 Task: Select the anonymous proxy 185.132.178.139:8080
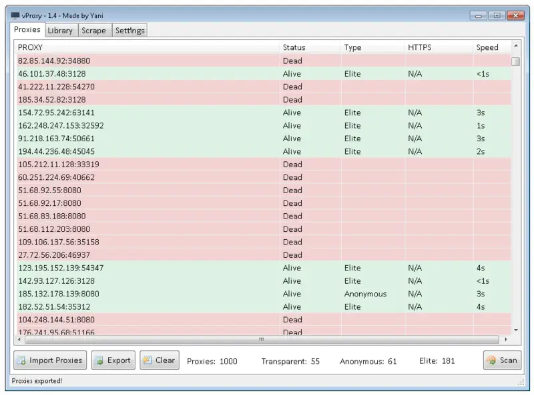click(x=133, y=294)
